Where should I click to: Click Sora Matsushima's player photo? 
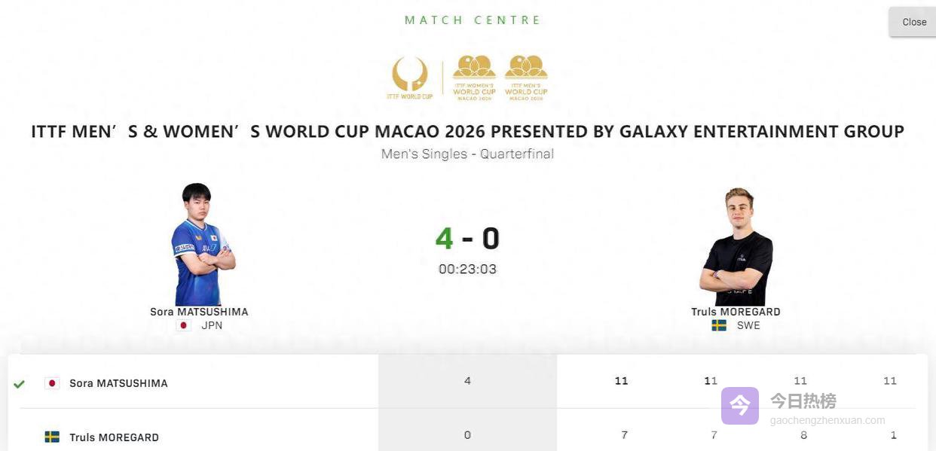[x=200, y=244]
